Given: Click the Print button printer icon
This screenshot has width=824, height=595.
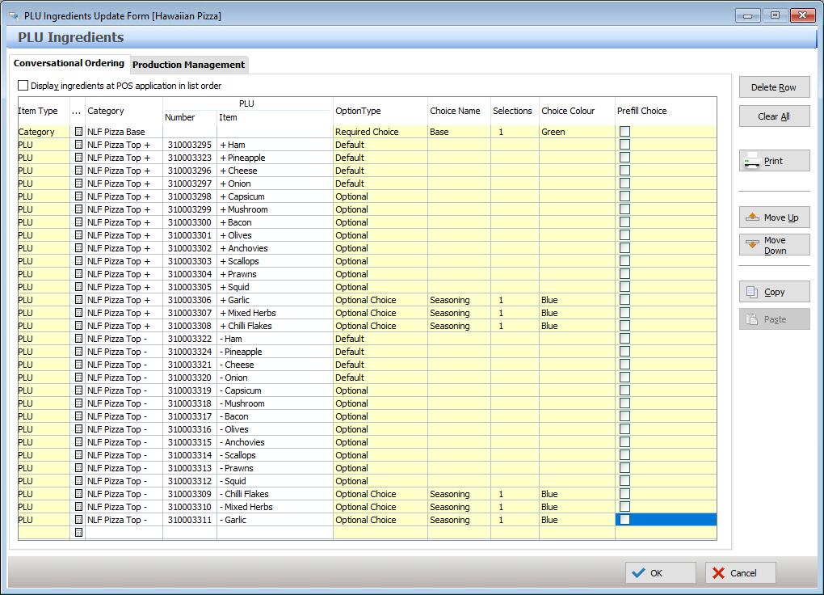Looking at the screenshot, I should click(x=752, y=161).
